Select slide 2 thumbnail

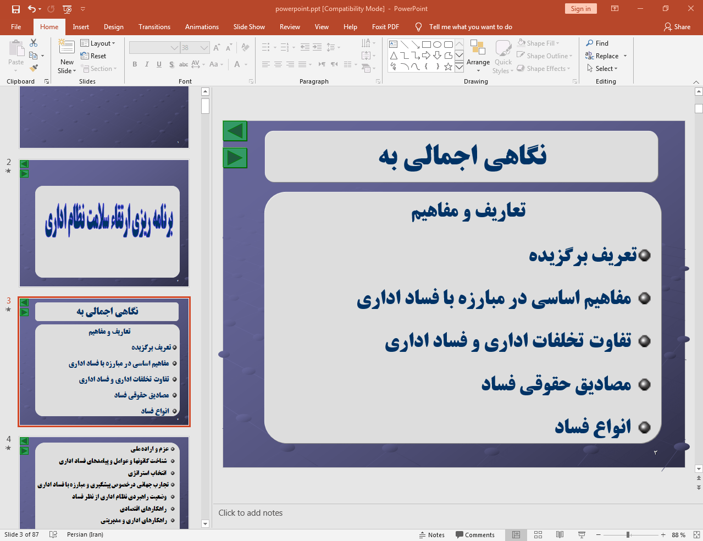click(104, 223)
